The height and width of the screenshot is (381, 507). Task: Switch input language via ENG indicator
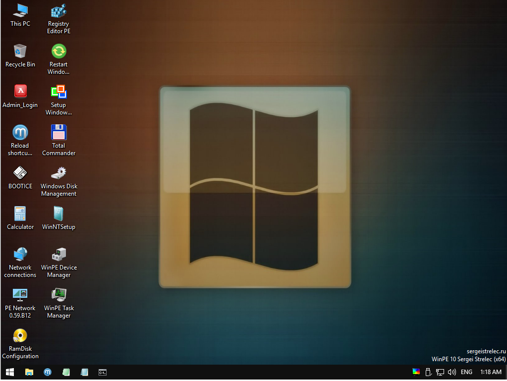pos(466,372)
